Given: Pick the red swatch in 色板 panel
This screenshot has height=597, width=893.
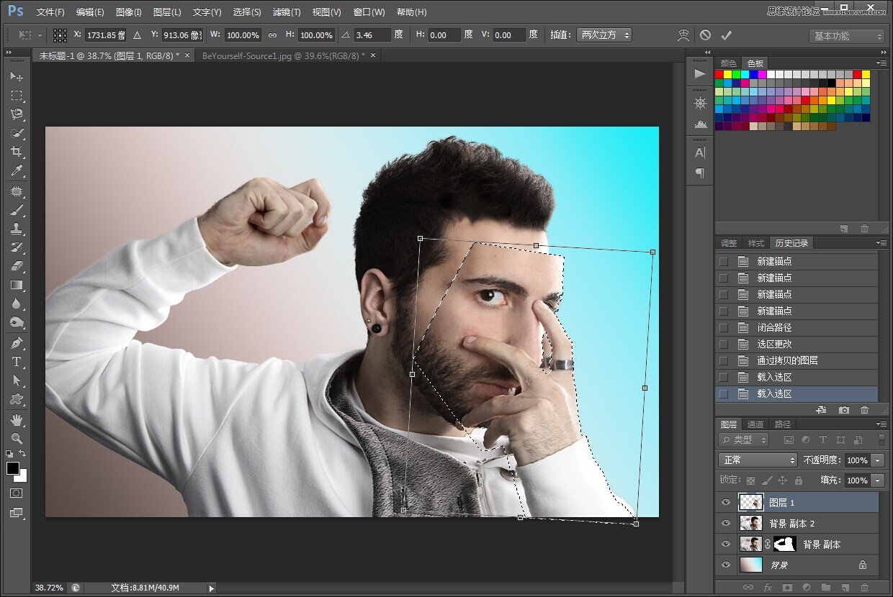Looking at the screenshot, I should point(719,74).
